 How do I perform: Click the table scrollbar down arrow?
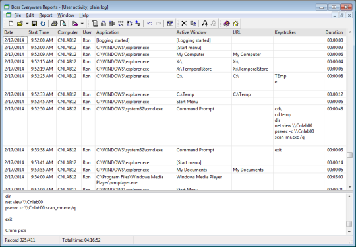(x=349, y=187)
